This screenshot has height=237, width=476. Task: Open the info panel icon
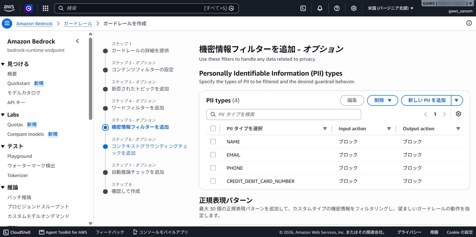(x=469, y=23)
